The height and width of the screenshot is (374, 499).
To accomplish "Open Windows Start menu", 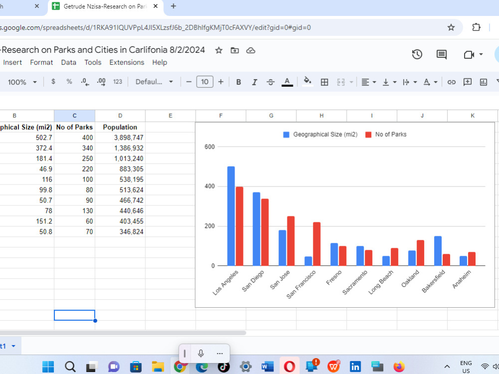I will coord(48,367).
